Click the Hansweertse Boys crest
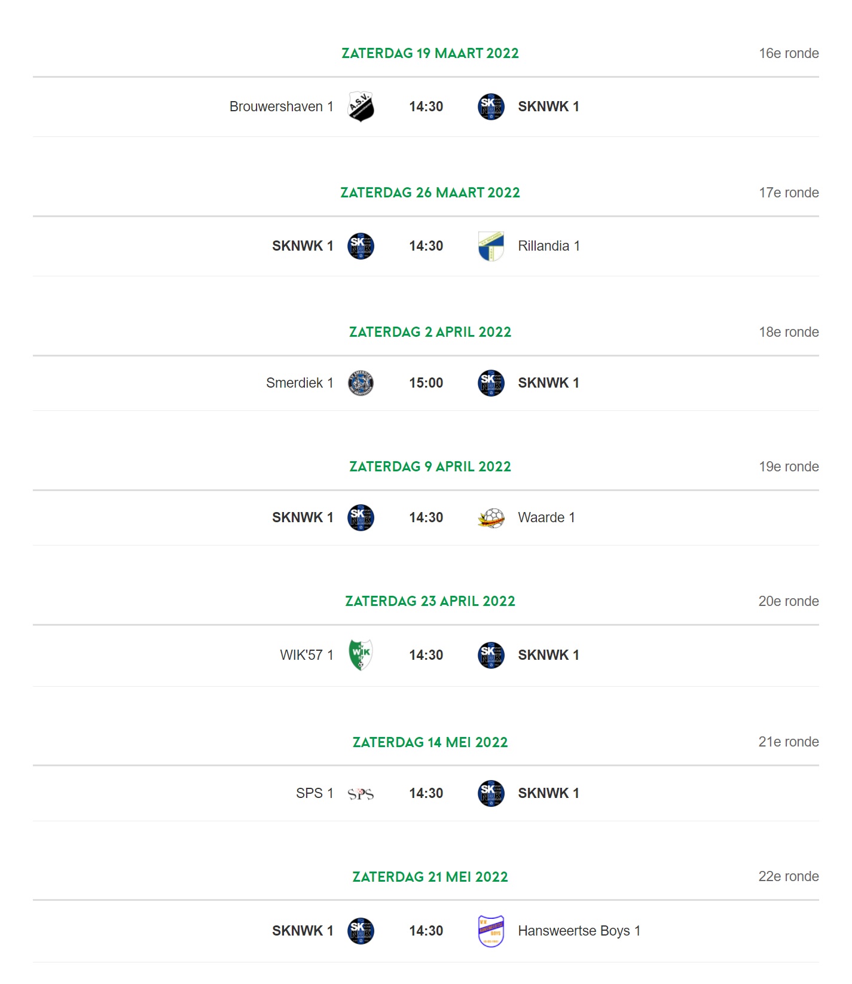852x984 pixels. [491, 931]
